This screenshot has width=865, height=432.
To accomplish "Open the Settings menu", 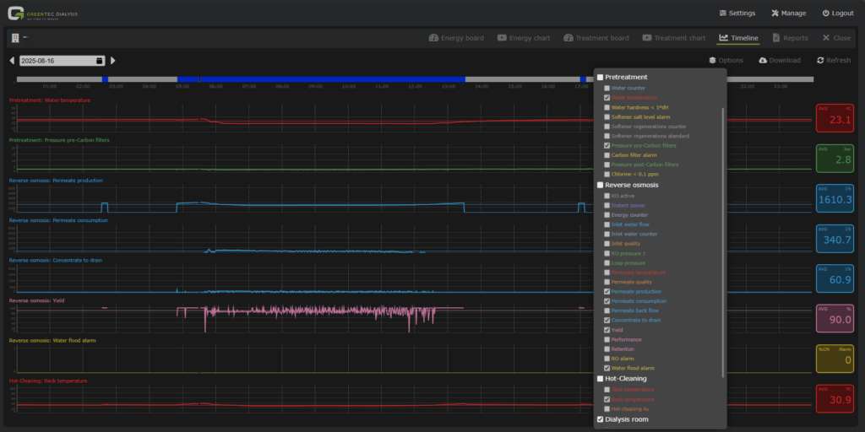I will tap(737, 13).
